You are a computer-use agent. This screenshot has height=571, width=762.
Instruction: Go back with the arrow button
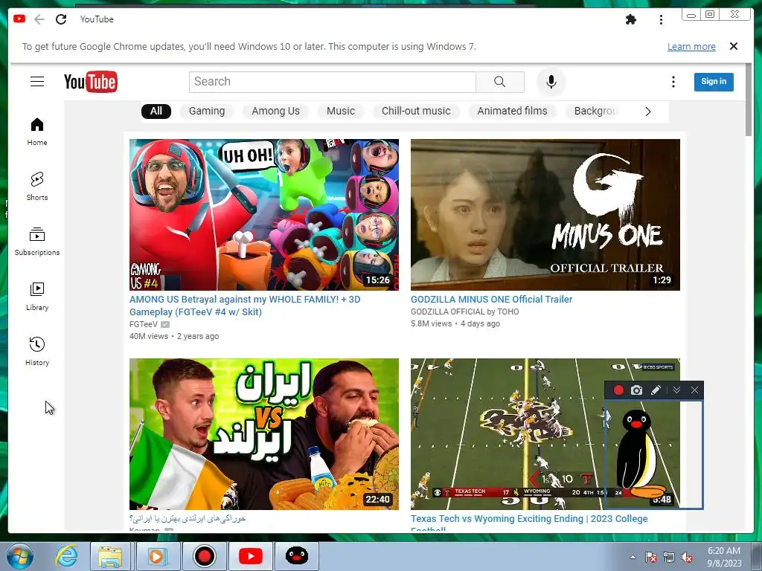39,19
